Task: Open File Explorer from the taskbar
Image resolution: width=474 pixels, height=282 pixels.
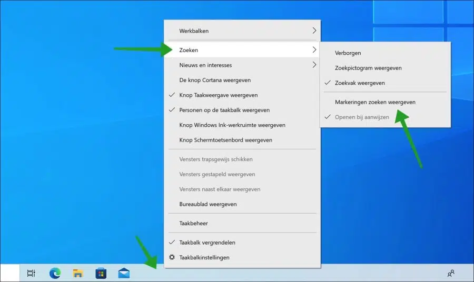Action: [78, 273]
